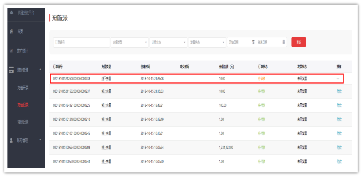Viewport: 362px width, 177px height.
Task: Open the 发票状态 filter dropdown
Action: pyautogui.click(x=207, y=42)
